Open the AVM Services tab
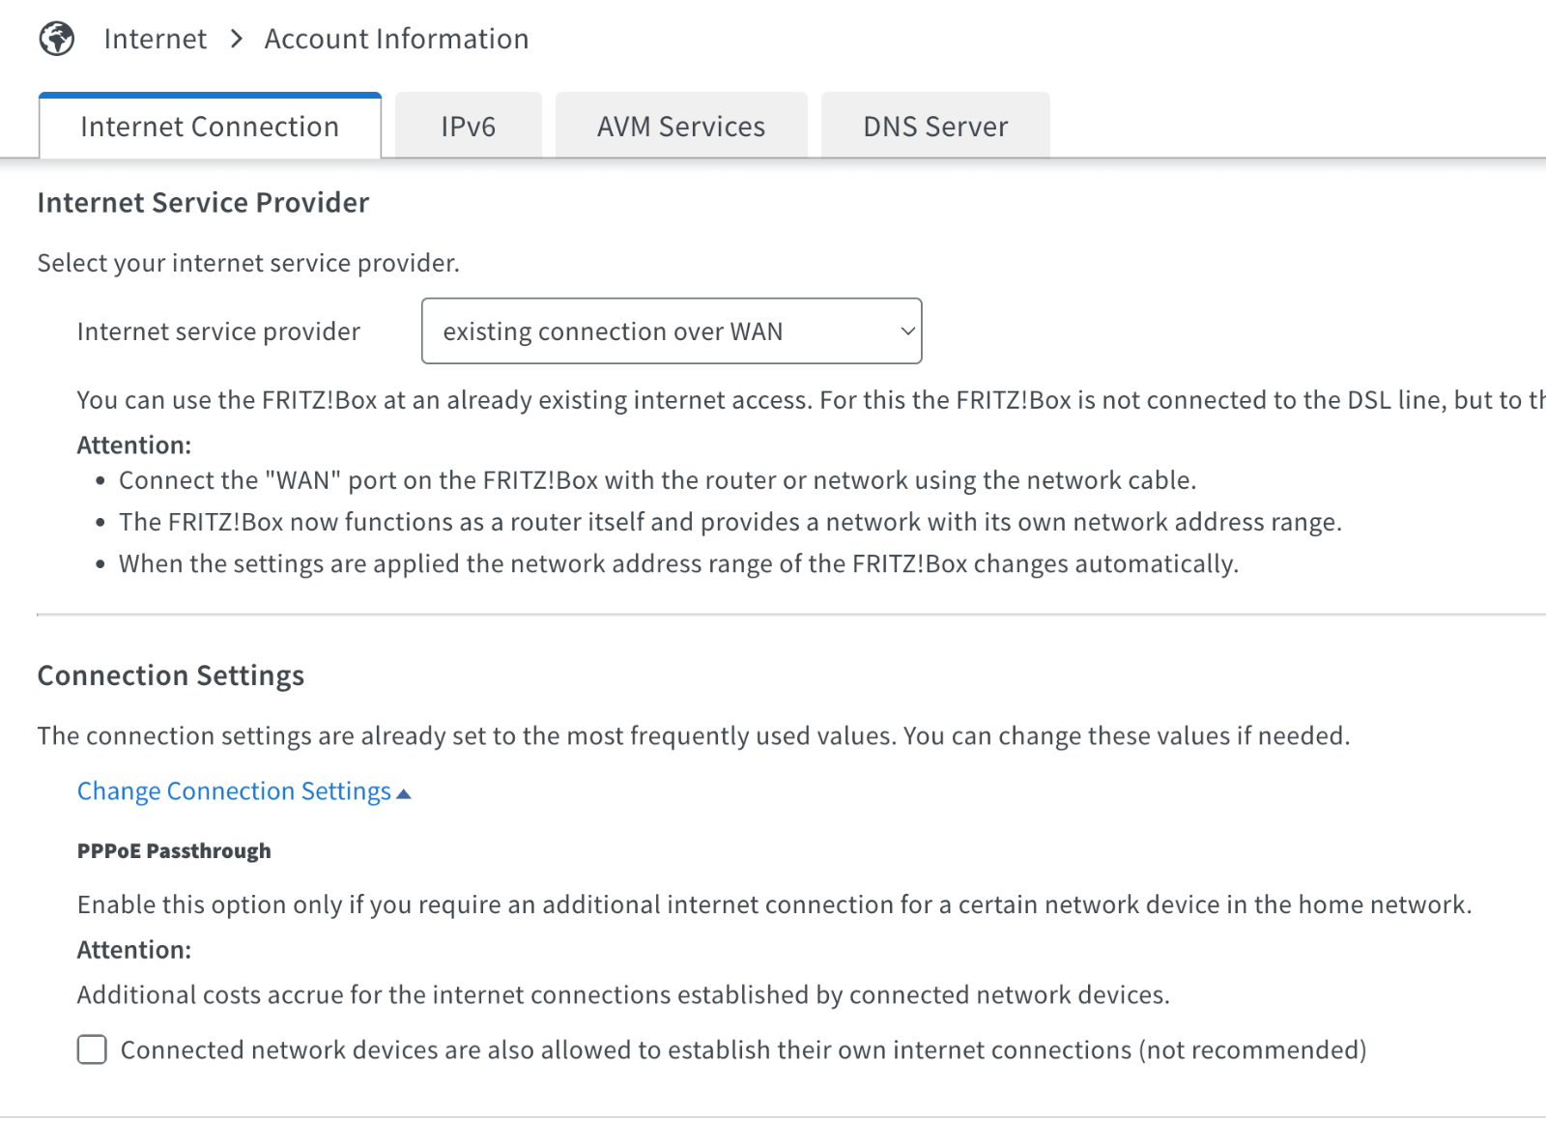 (x=681, y=126)
